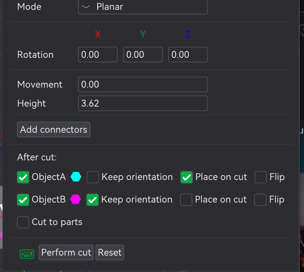Uncheck the ObjectB checkbox
The height and width of the screenshot is (272, 304).
point(23,200)
